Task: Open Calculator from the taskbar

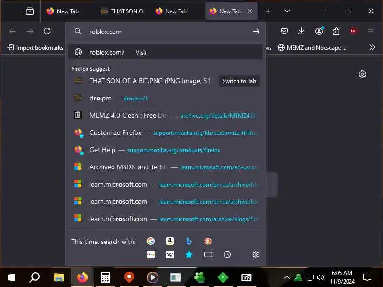Action: pos(105,277)
